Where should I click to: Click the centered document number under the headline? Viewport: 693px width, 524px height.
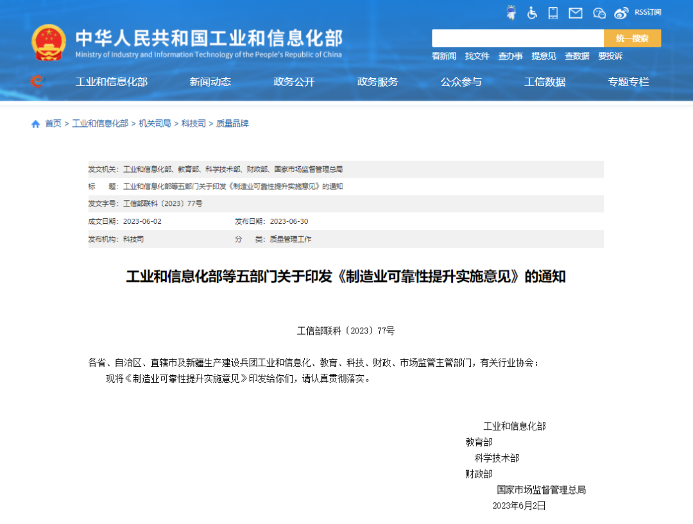(x=346, y=331)
